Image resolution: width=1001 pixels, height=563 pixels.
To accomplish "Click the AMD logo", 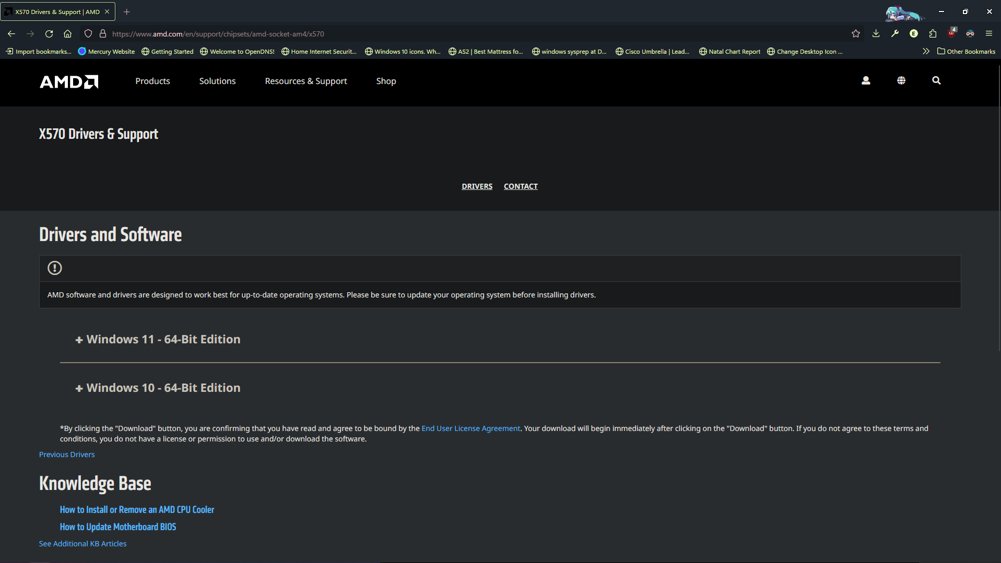I will pyautogui.click(x=69, y=81).
